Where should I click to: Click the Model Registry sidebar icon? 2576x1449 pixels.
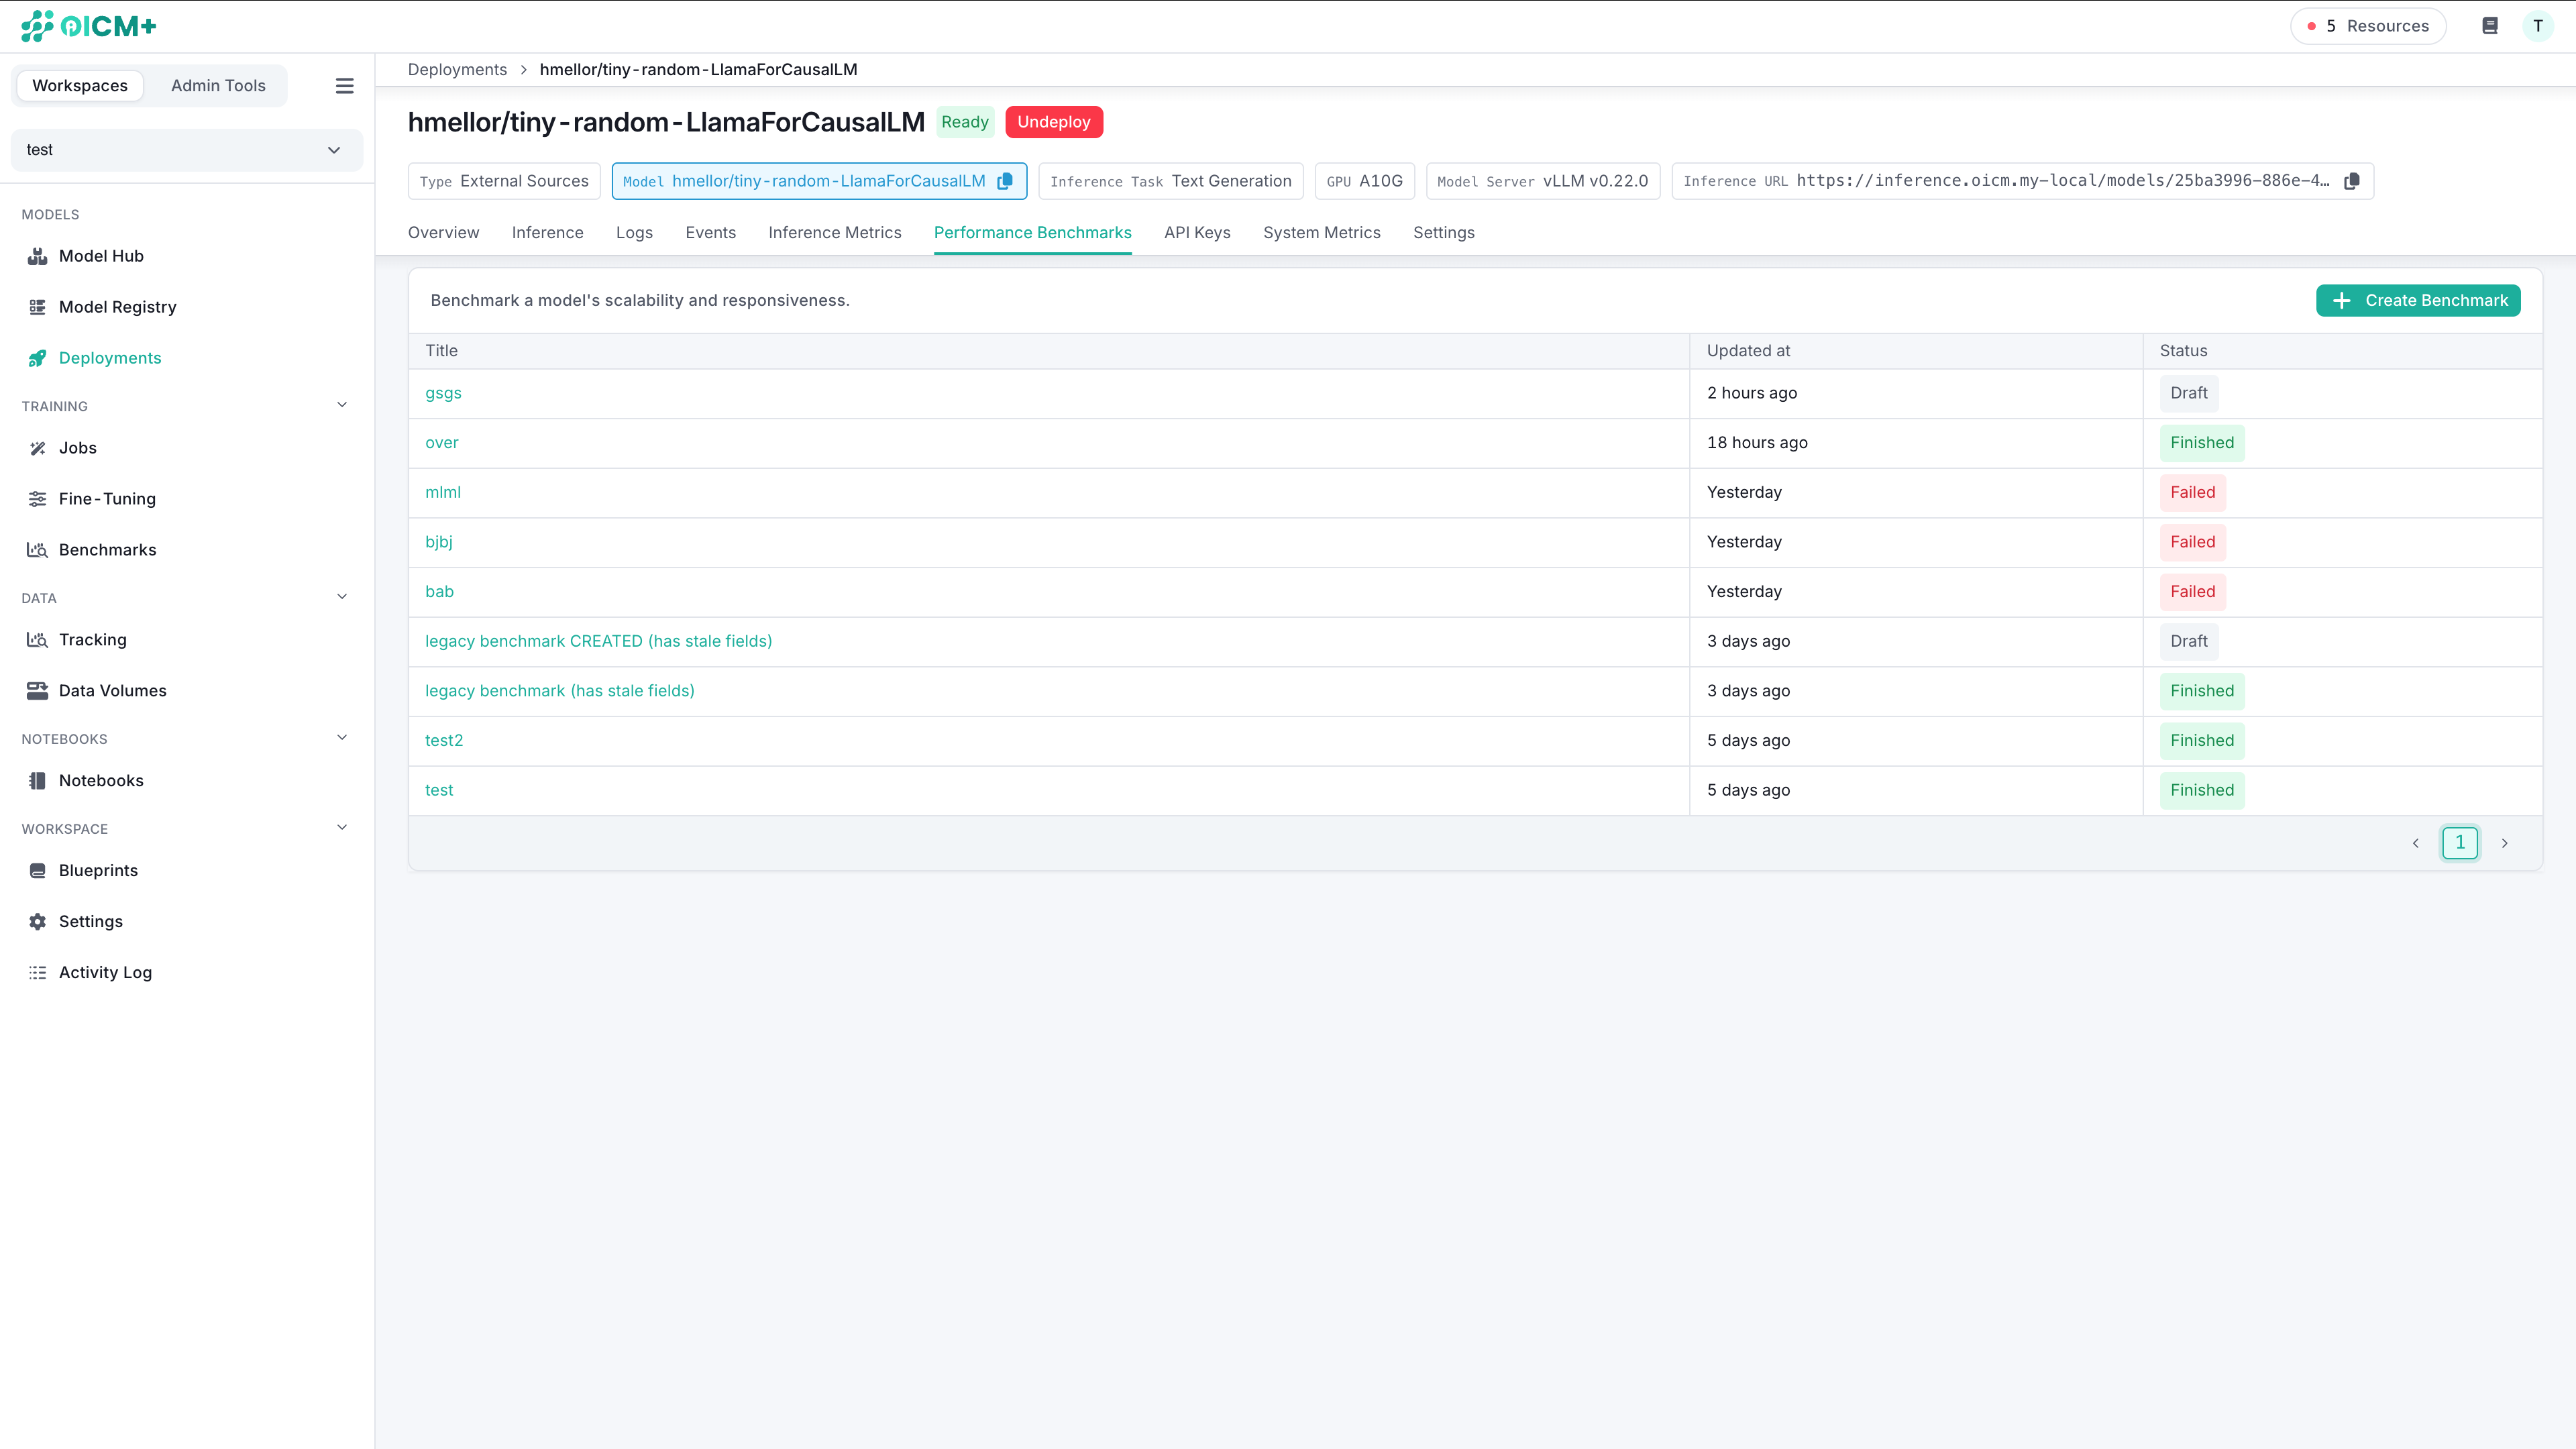[x=37, y=307]
